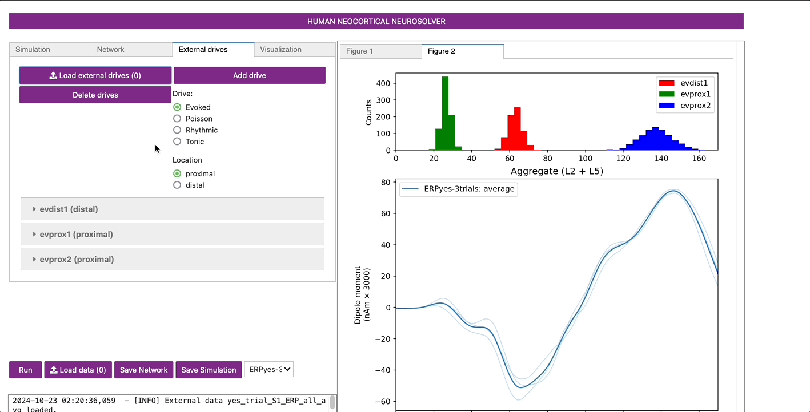
Task: Open the ERPyes data dropdown
Action: tap(268, 370)
